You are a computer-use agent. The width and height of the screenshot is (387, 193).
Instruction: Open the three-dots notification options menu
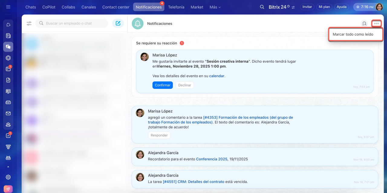[x=376, y=24]
